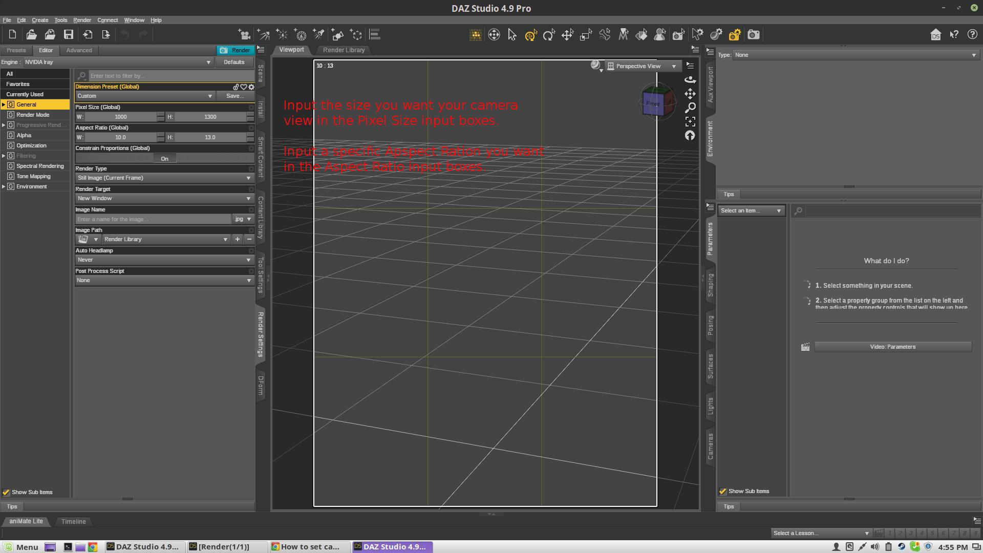Click the Active Pose bone tool icon
This screenshot has width=983, height=553.
(604, 35)
